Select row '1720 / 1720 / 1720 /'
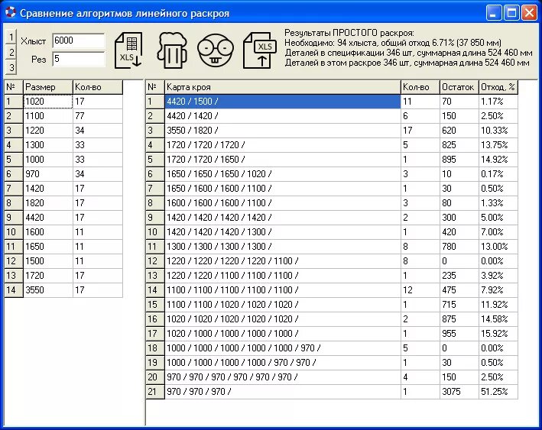The height and width of the screenshot is (430, 542). click(283, 145)
